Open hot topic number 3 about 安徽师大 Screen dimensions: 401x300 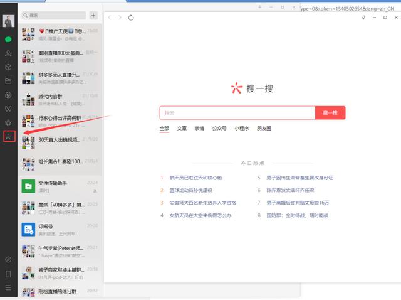tap(202, 203)
